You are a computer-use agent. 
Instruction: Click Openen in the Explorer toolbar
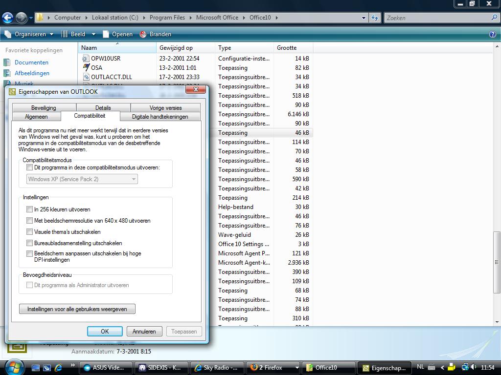tap(117, 34)
